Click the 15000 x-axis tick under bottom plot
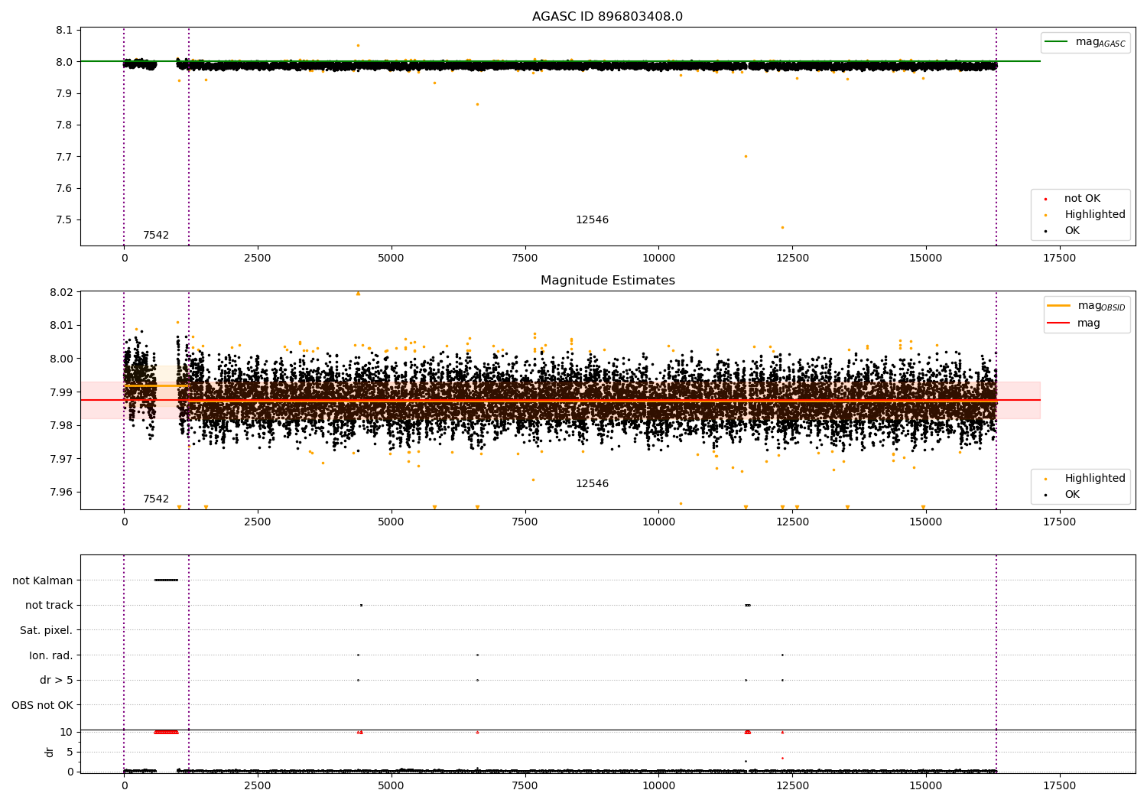This screenshot has height=803, width=1147. (x=925, y=785)
